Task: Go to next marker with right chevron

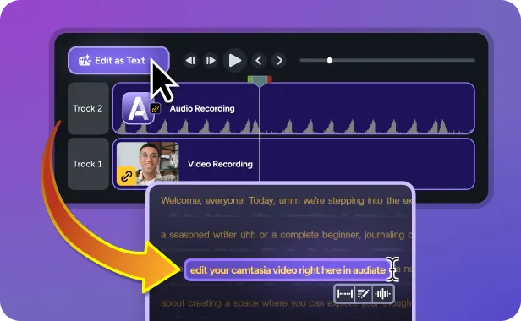Action: click(279, 61)
